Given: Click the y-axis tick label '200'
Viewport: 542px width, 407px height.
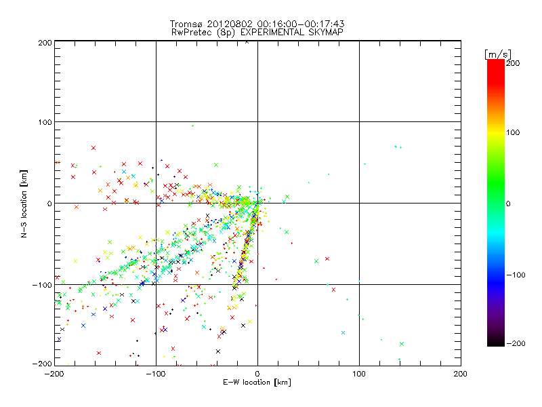Looking at the screenshot, I should pyautogui.click(x=45, y=43).
